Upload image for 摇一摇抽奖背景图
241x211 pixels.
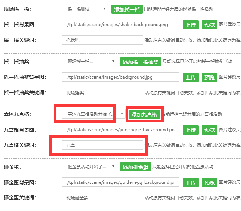(x=191, y=78)
